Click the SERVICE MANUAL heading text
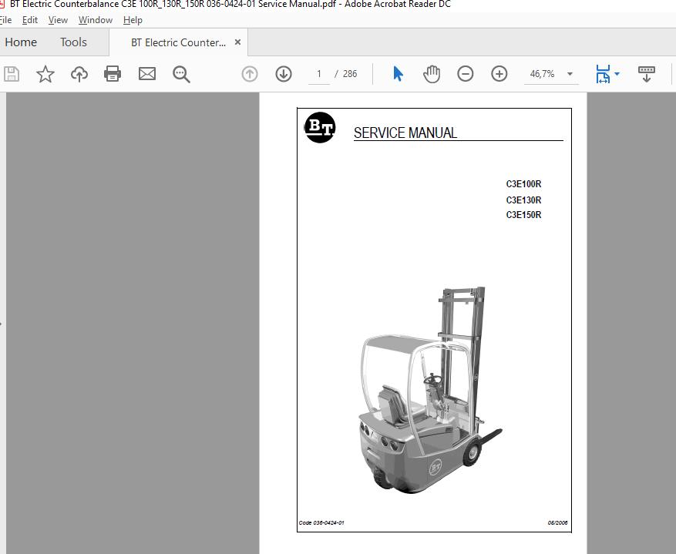Viewport: 676px width, 554px height. tap(405, 133)
